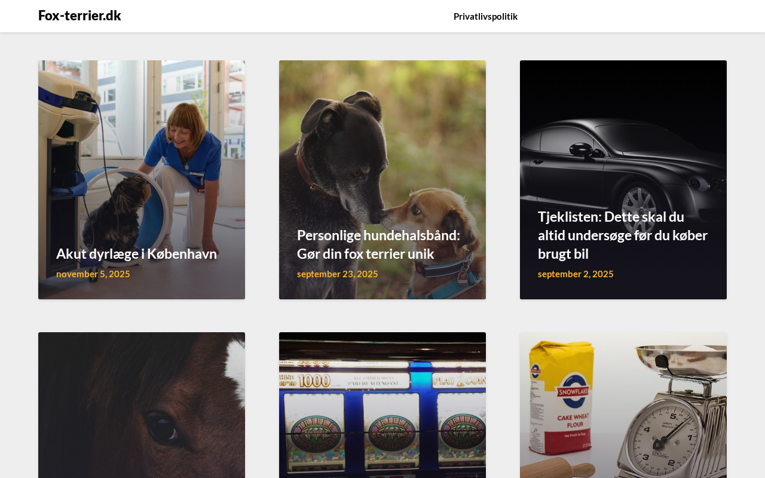Open the Privatlivspolitik menu item
This screenshot has height=478, width=765.
click(485, 16)
